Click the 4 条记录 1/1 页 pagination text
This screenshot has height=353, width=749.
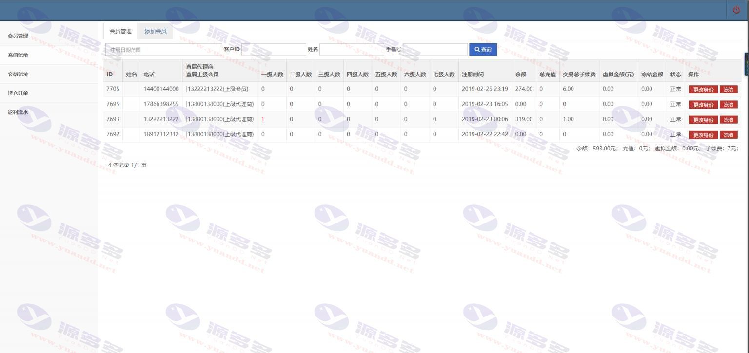[x=127, y=165]
